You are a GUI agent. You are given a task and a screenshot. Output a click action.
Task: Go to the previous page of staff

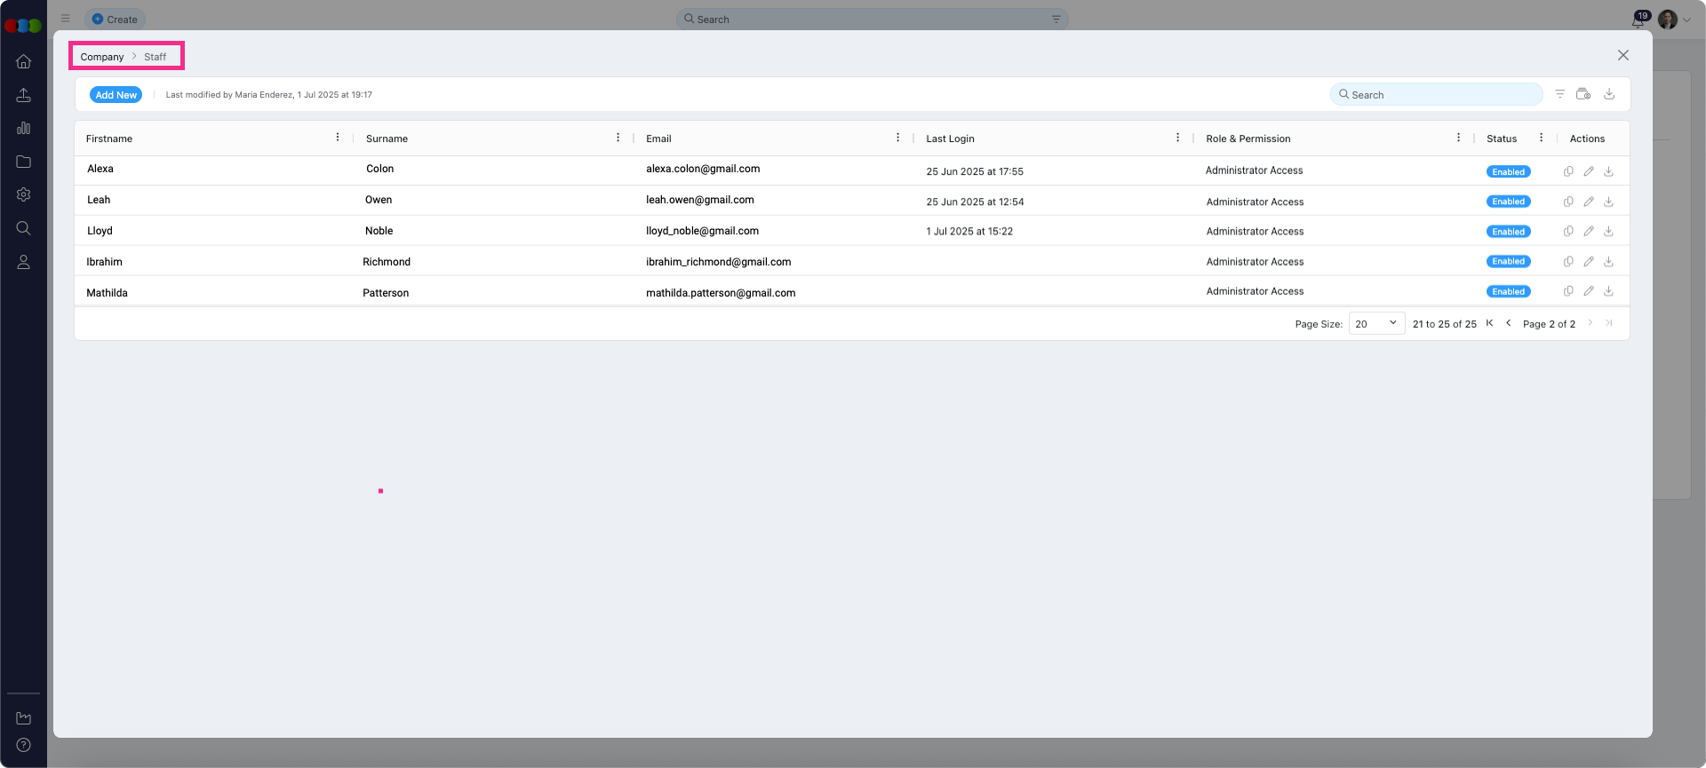[x=1508, y=323]
